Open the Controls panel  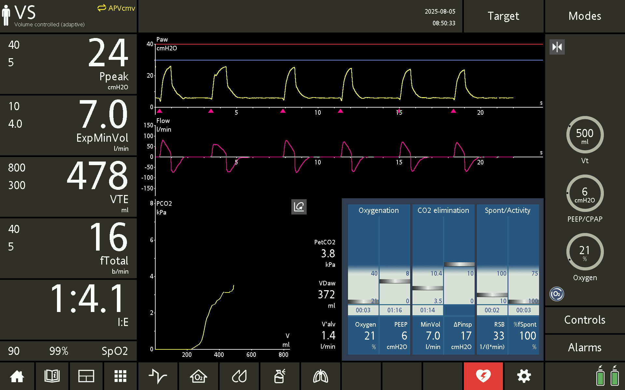[x=585, y=320]
